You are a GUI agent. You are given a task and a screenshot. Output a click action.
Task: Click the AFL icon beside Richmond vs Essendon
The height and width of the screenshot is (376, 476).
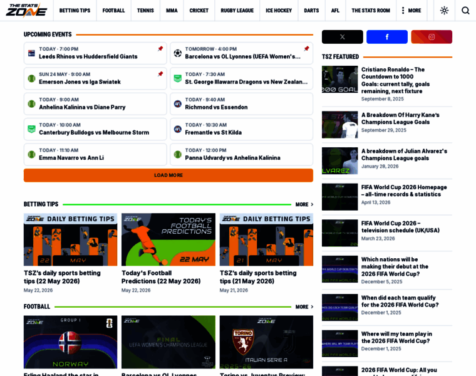pyautogui.click(x=178, y=104)
